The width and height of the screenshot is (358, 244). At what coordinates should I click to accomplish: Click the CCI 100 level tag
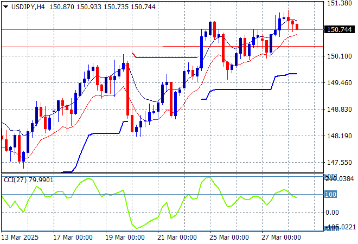point(330,195)
